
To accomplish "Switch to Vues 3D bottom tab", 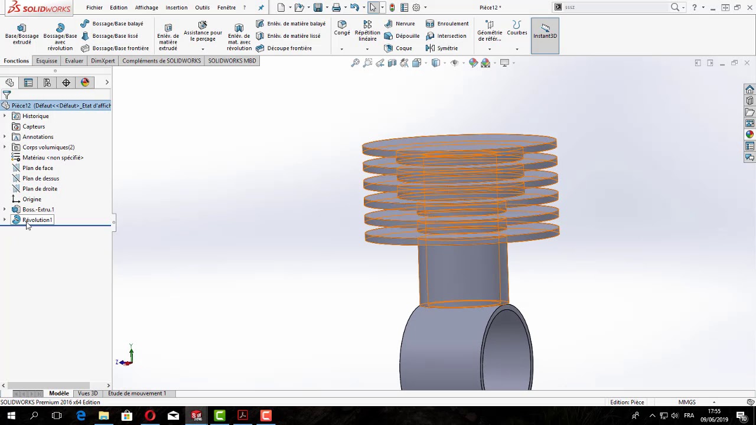I will [x=87, y=394].
